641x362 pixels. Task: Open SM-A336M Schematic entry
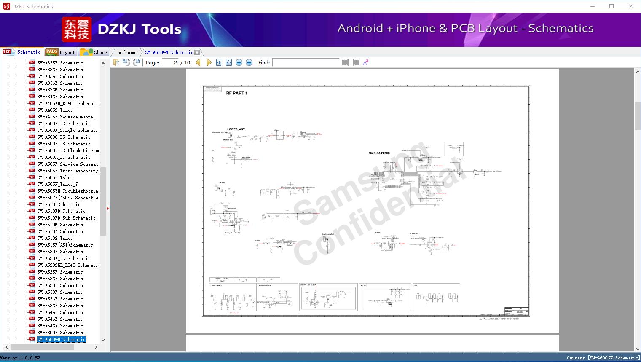60,90
